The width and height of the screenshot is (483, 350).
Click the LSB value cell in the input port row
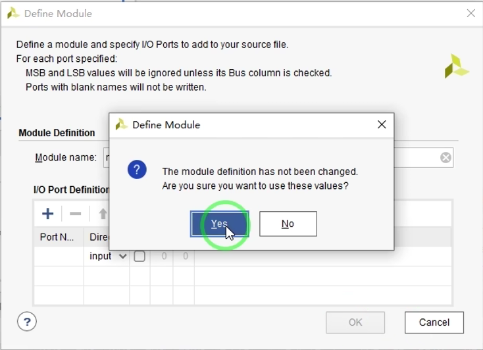184,256
